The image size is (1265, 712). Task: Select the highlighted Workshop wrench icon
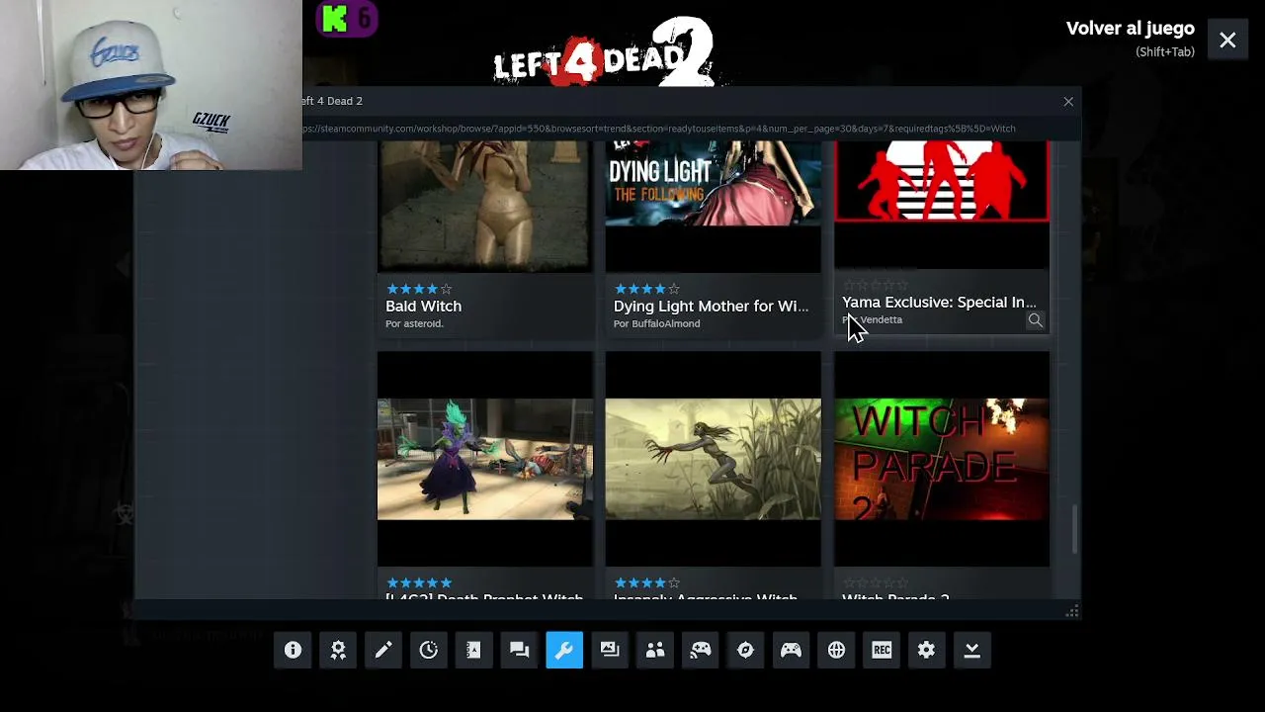[564, 650]
